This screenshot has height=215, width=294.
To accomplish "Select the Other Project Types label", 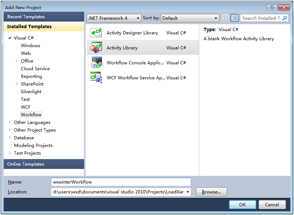I will [35, 130].
